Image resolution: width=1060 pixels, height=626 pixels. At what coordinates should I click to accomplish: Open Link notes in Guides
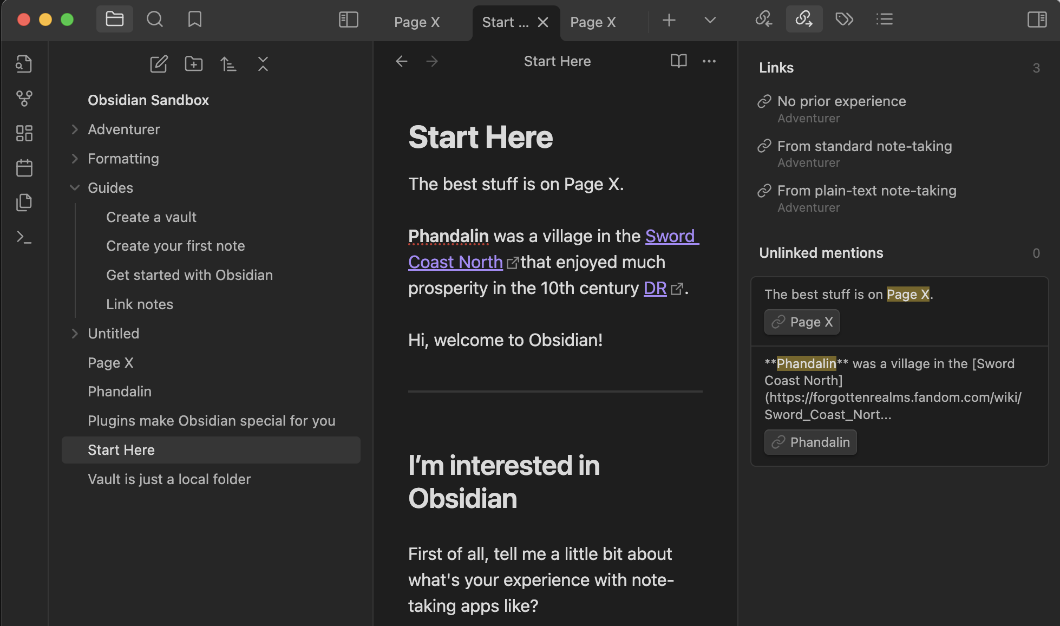pyautogui.click(x=140, y=304)
